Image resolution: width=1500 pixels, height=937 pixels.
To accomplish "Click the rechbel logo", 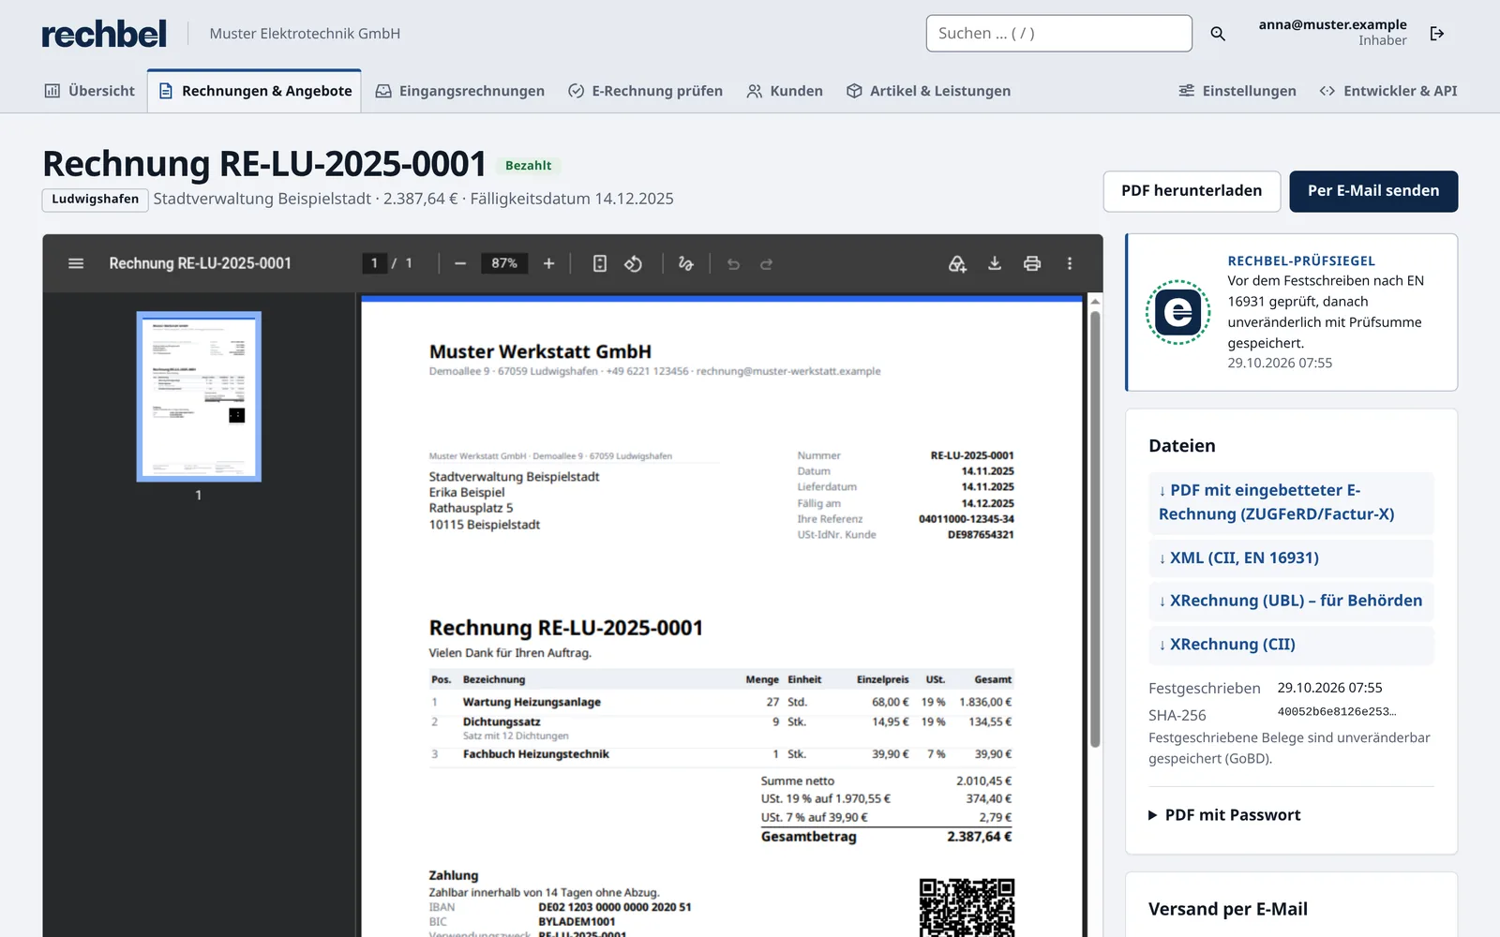I will point(104,34).
